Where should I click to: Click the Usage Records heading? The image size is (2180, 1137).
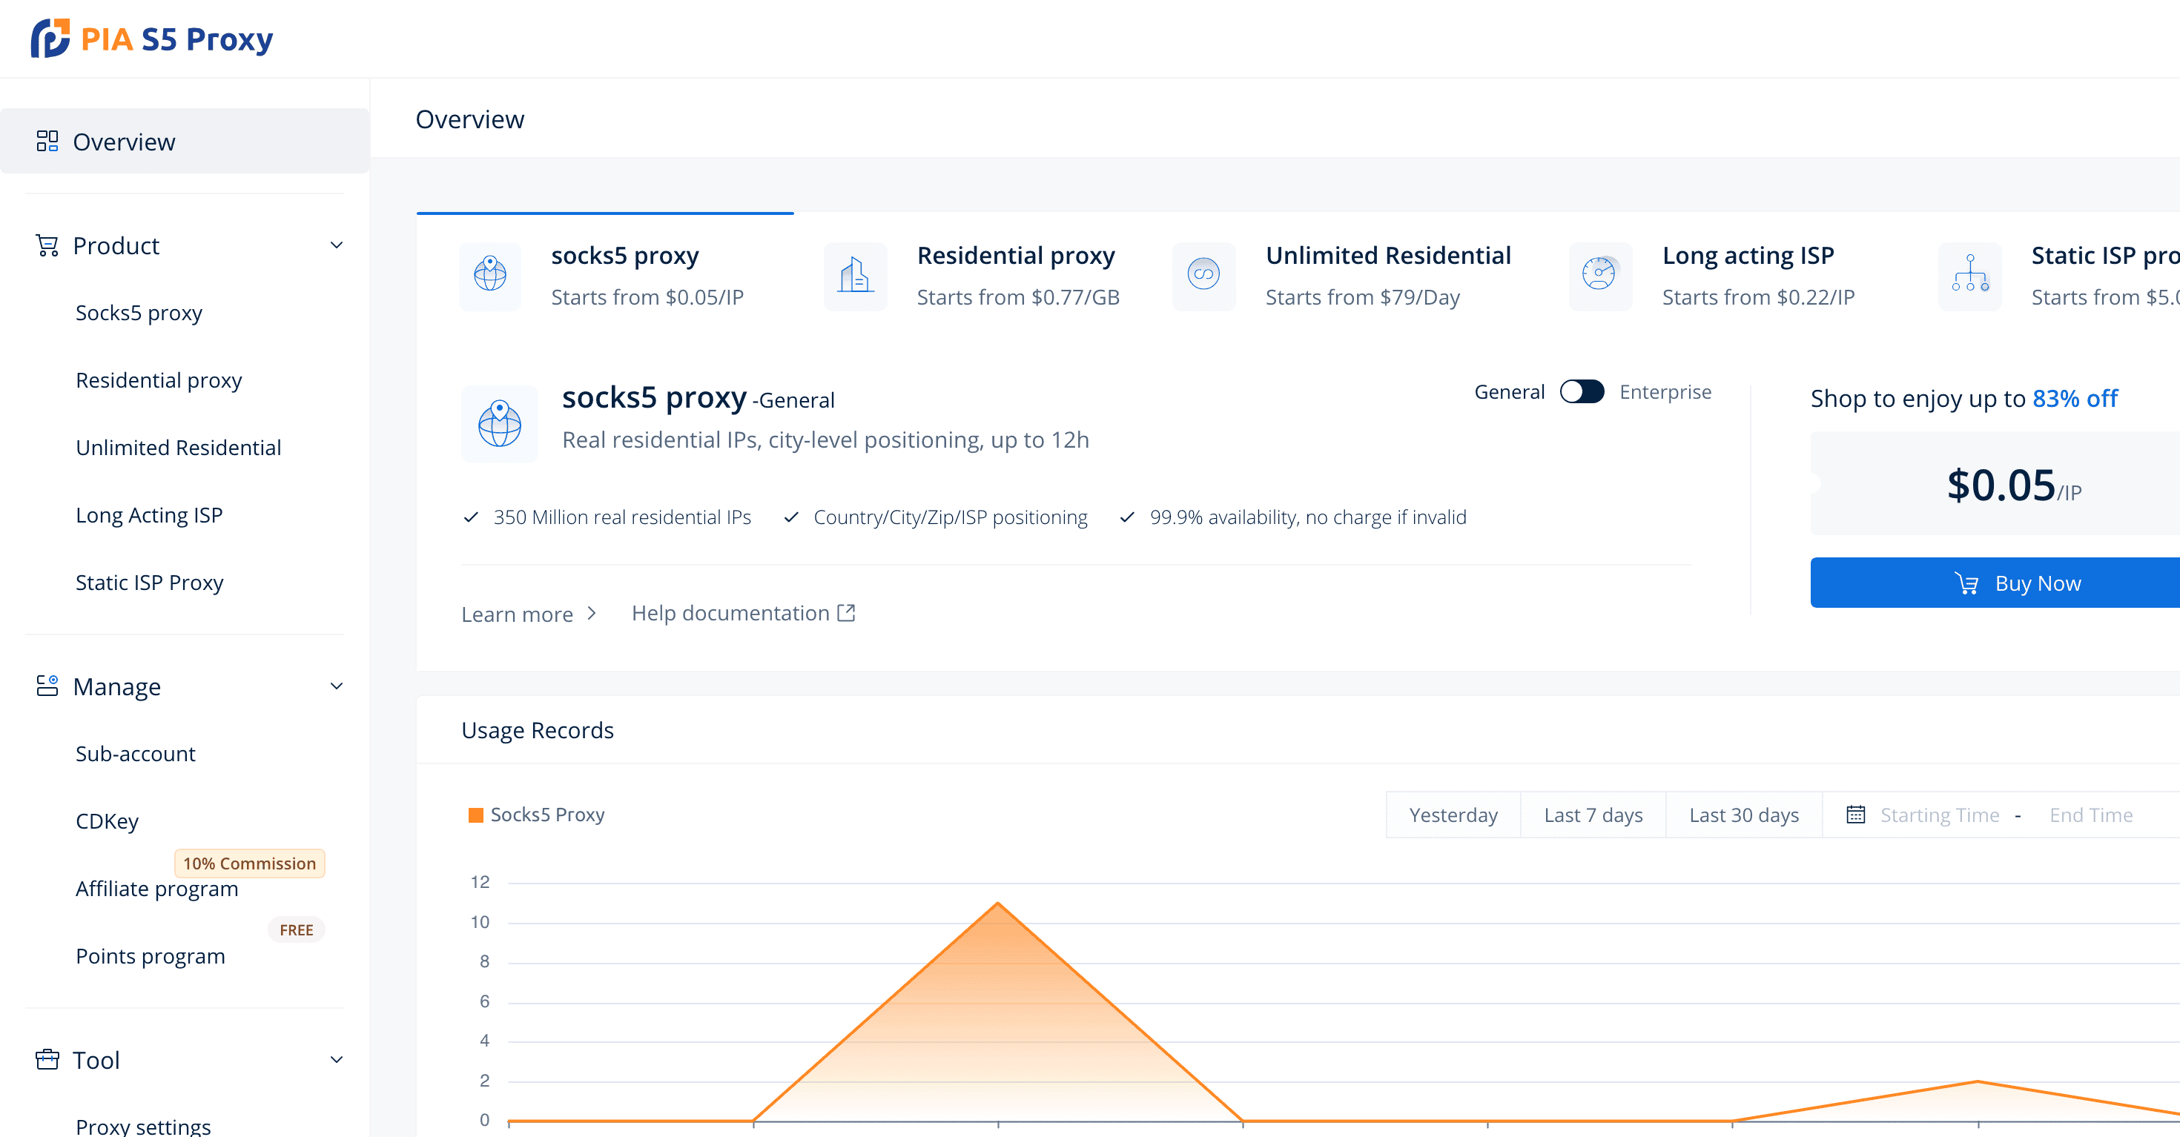538,730
